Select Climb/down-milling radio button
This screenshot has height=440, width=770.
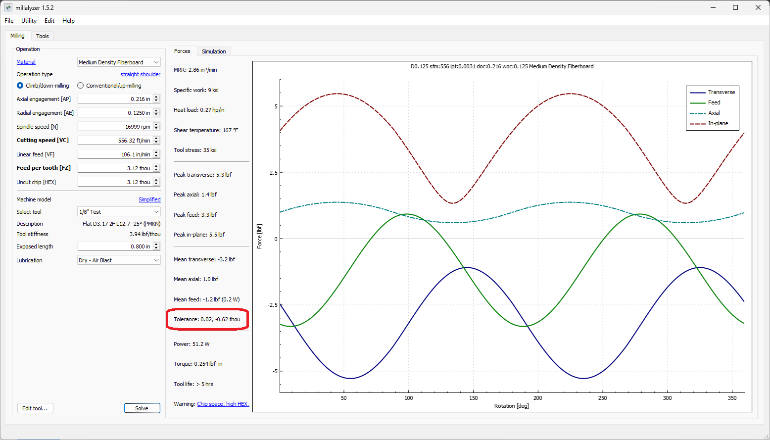pyautogui.click(x=20, y=86)
